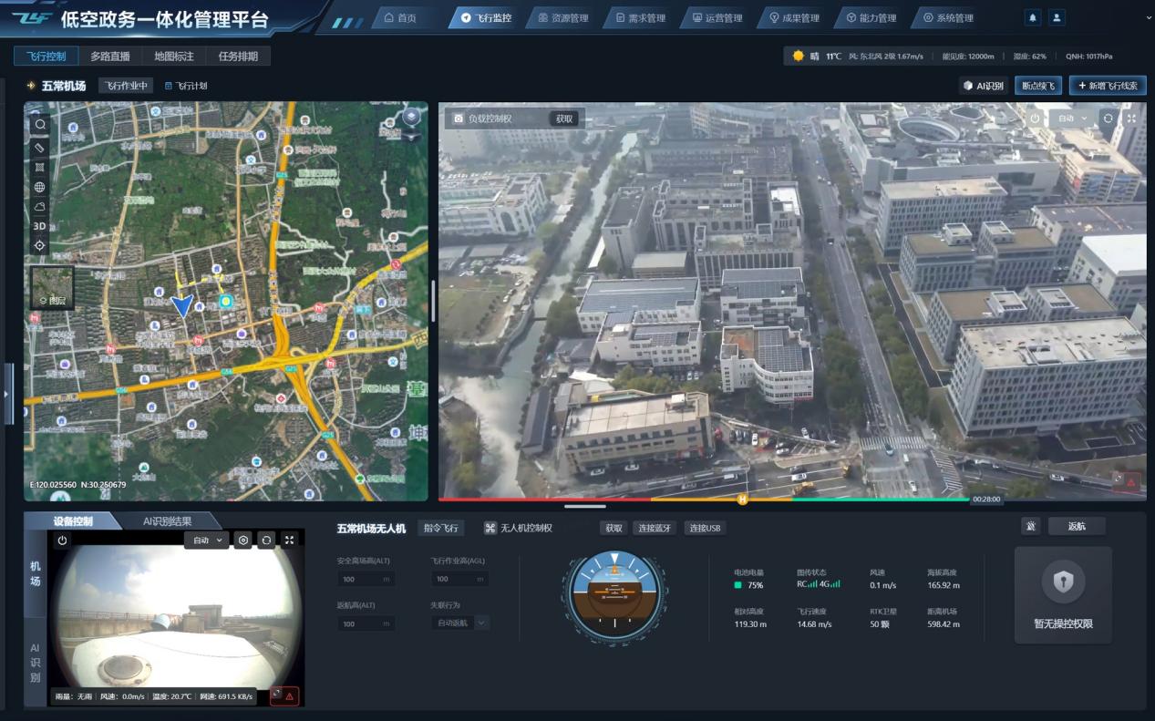Toggle the airport camera power button
The height and width of the screenshot is (721, 1155).
click(62, 540)
